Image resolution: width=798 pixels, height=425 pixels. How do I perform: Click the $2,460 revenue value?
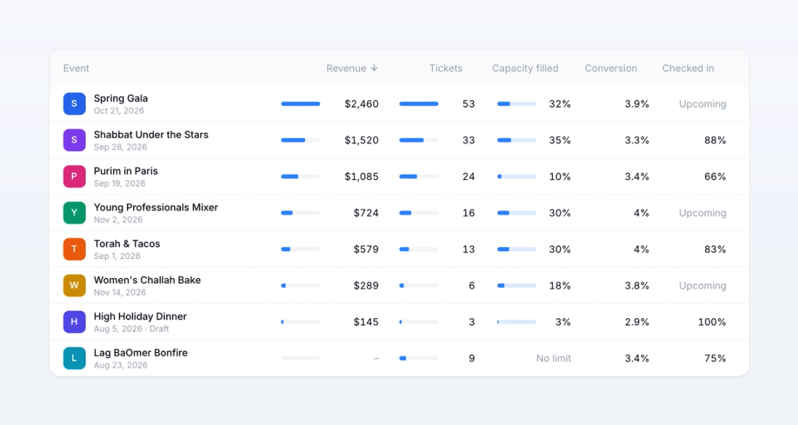361,104
